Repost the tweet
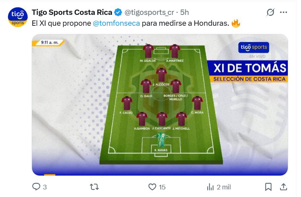Screen dimensions: 301x197 coord(93,186)
